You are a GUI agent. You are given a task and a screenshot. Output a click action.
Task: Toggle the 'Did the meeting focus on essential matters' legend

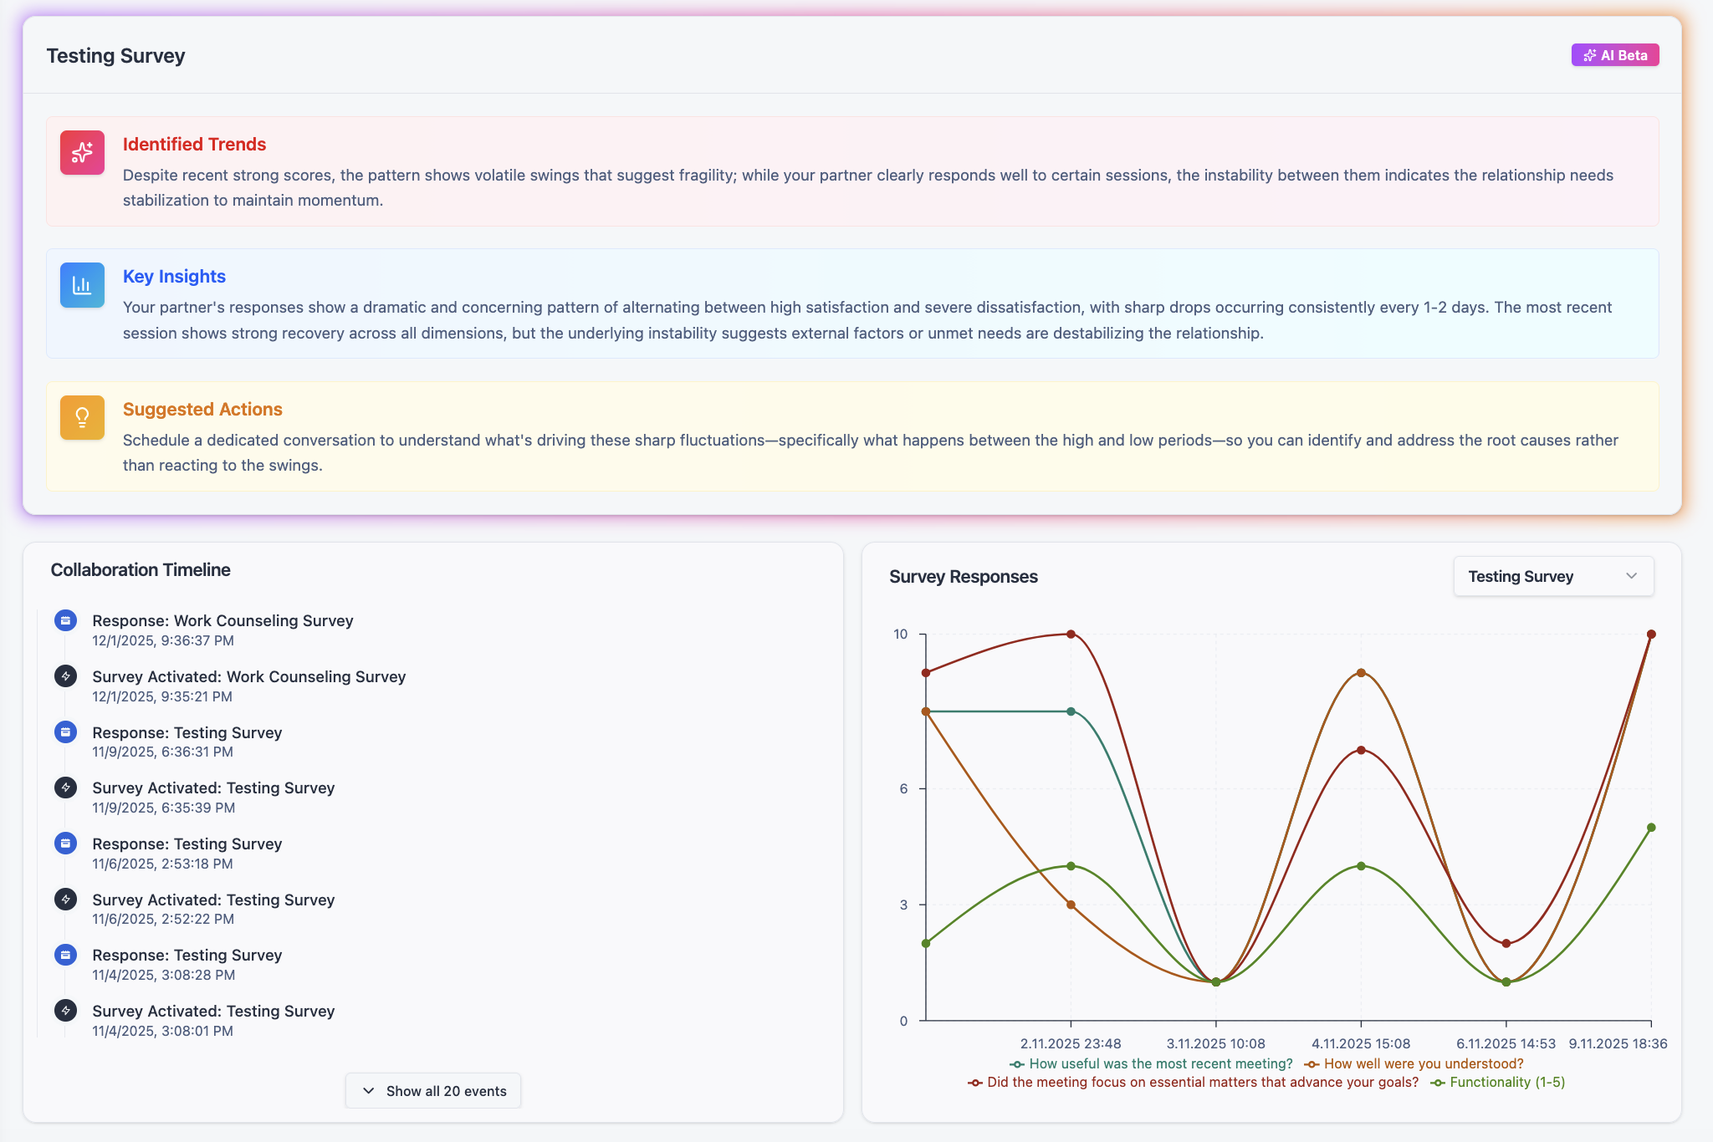click(1193, 1083)
